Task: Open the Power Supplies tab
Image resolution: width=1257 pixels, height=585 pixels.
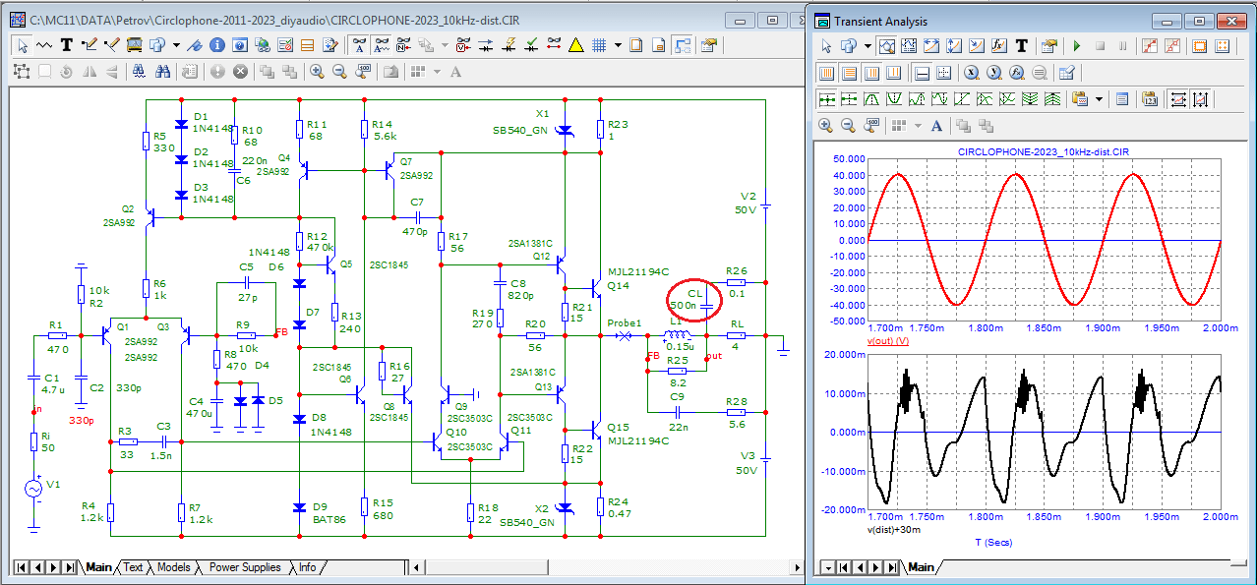Action: tap(245, 567)
